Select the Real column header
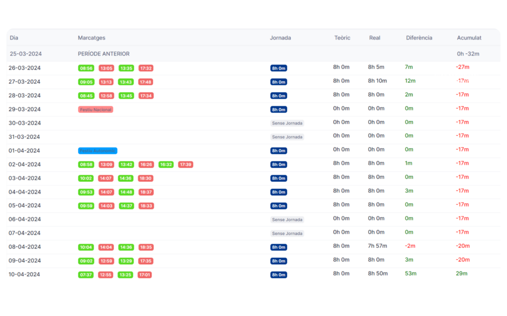Viewport: 507px width, 316px height. [x=375, y=38]
